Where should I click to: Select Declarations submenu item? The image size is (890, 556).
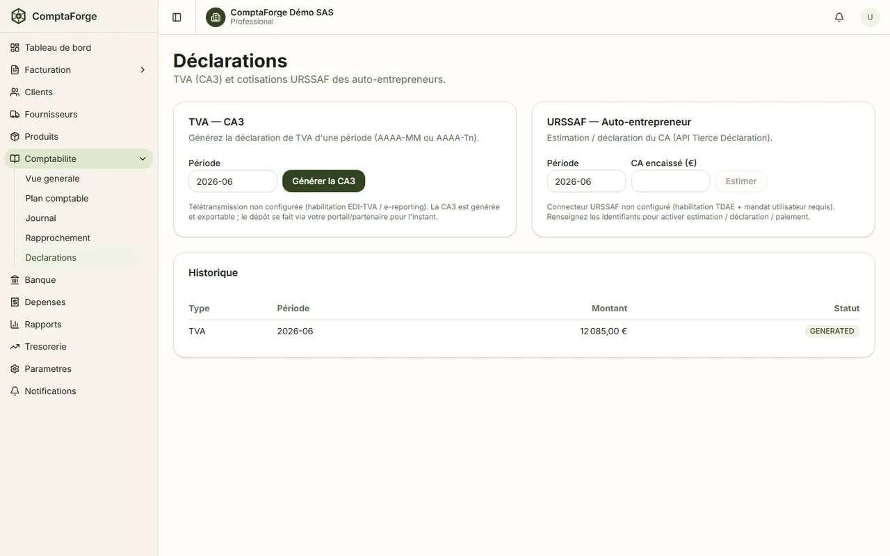(x=76, y=257)
